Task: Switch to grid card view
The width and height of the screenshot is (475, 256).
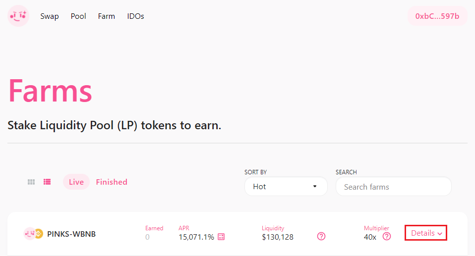Action: (x=31, y=182)
